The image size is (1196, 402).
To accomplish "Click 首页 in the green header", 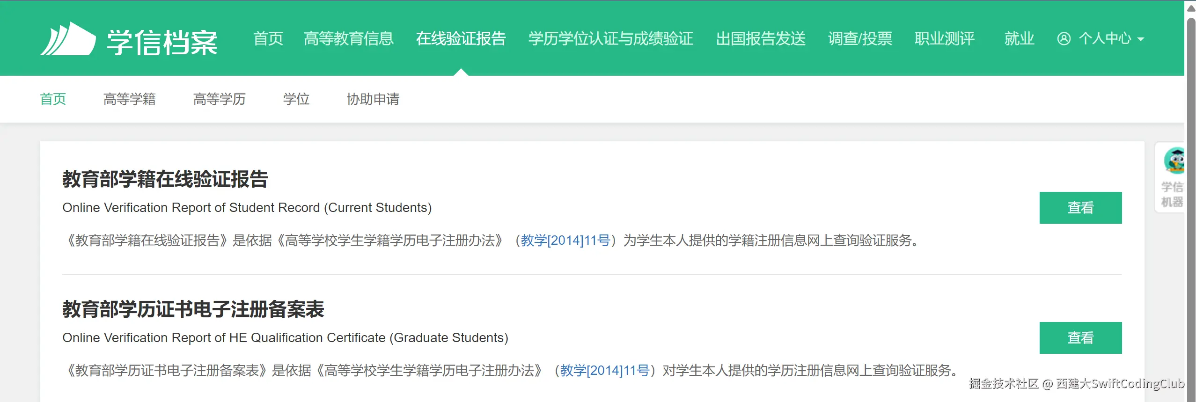I will [268, 39].
